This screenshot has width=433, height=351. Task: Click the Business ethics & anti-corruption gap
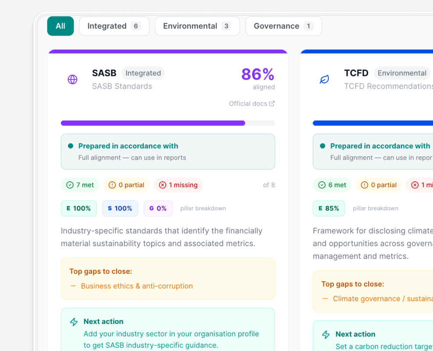click(x=137, y=286)
